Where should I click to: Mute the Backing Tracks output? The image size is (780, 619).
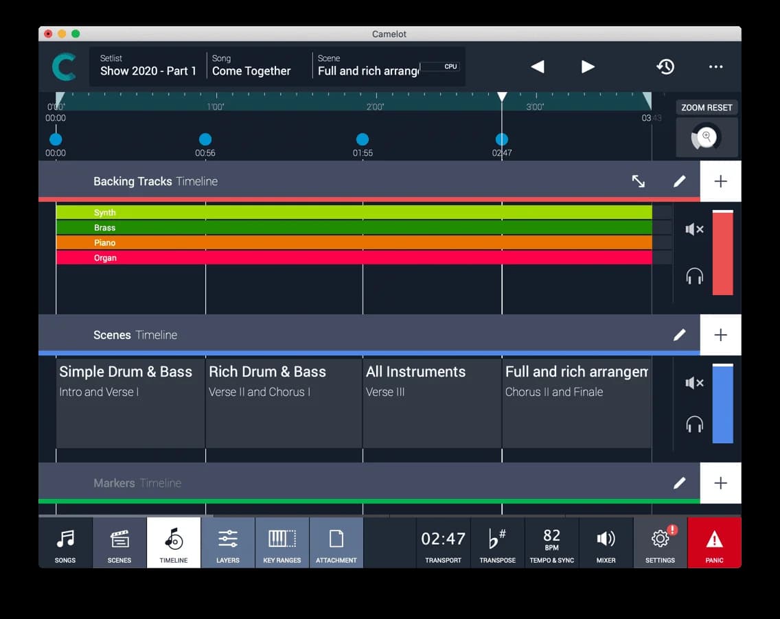pos(694,229)
